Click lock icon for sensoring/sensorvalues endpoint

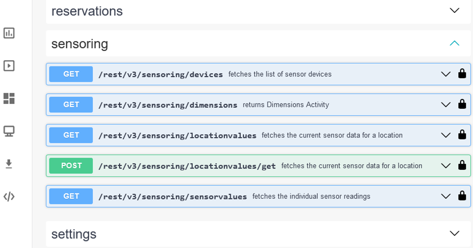point(462,196)
